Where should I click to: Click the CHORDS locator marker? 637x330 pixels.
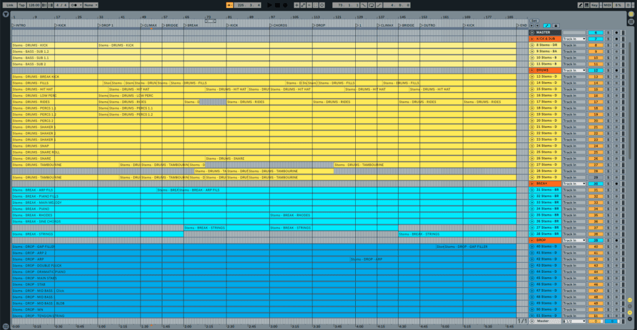[x=278, y=25]
